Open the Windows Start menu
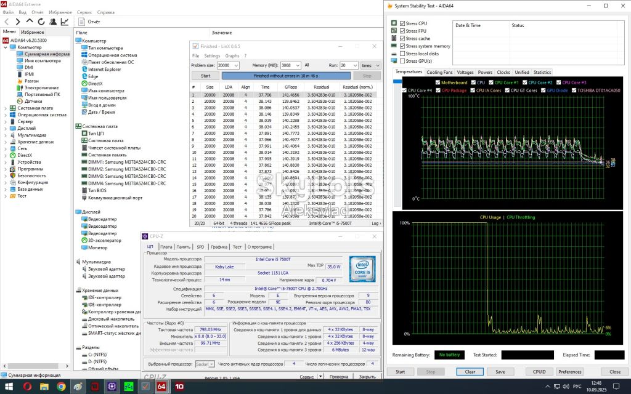 click(9, 387)
